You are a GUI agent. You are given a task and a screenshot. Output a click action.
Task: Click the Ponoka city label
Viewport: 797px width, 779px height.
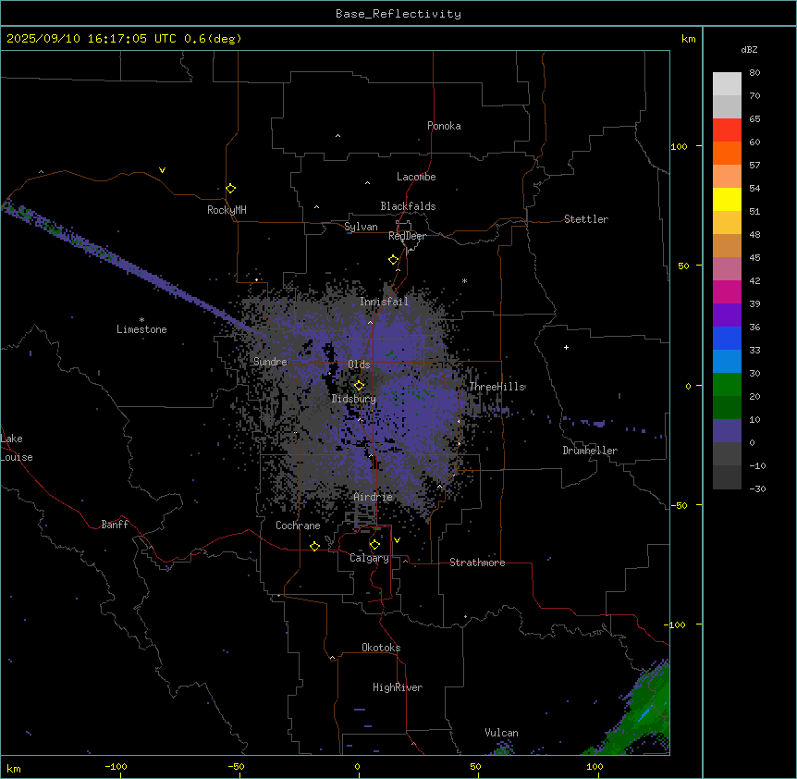pos(444,126)
